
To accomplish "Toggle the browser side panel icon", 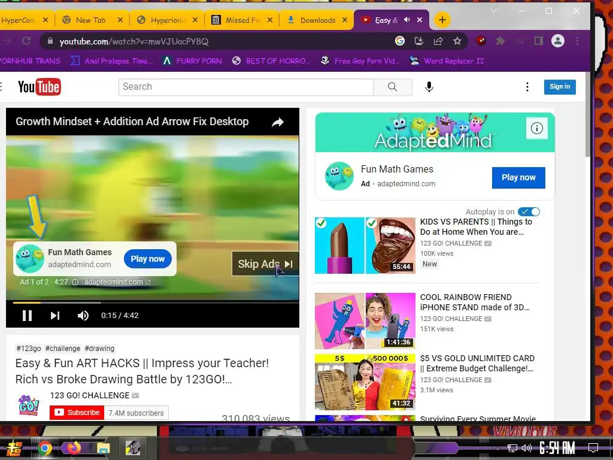I will [x=538, y=41].
